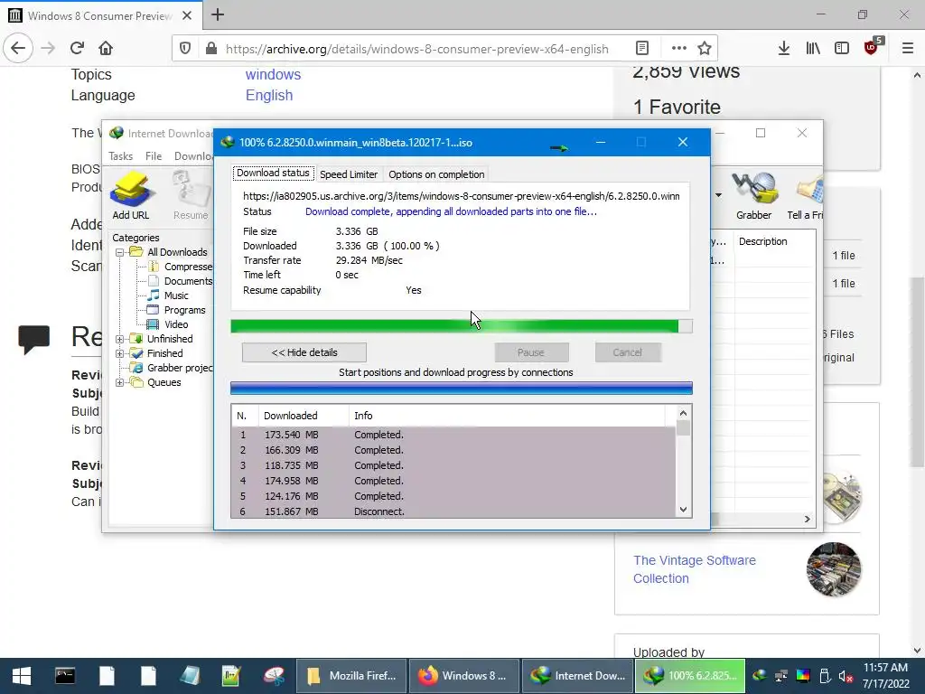Select connection row 1 with 173.540 MB
The height and width of the screenshot is (694, 925).
click(453, 435)
